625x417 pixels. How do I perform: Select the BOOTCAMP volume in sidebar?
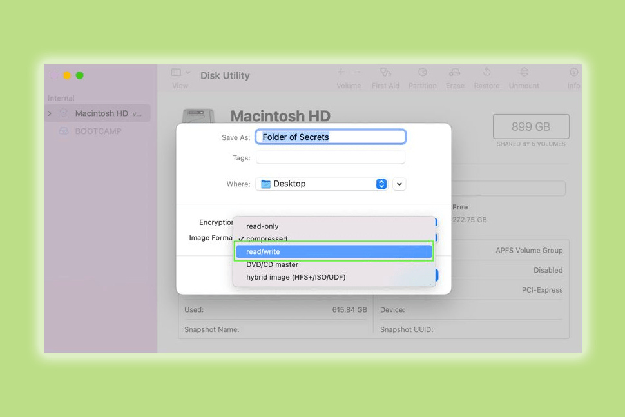pos(98,131)
